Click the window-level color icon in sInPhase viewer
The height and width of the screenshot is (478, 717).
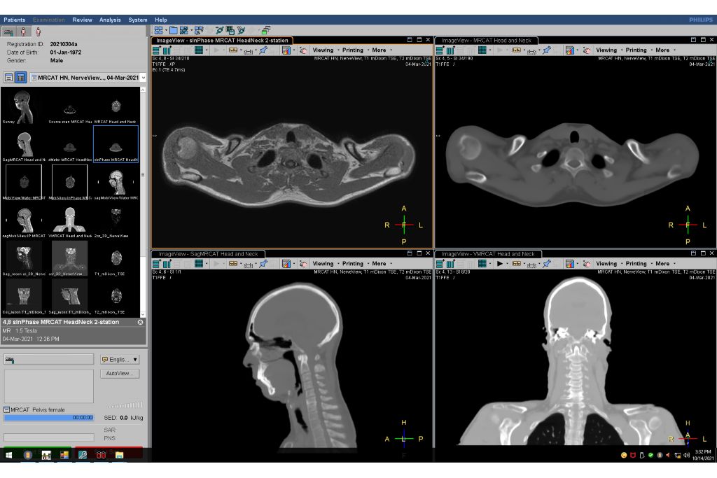[286, 50]
